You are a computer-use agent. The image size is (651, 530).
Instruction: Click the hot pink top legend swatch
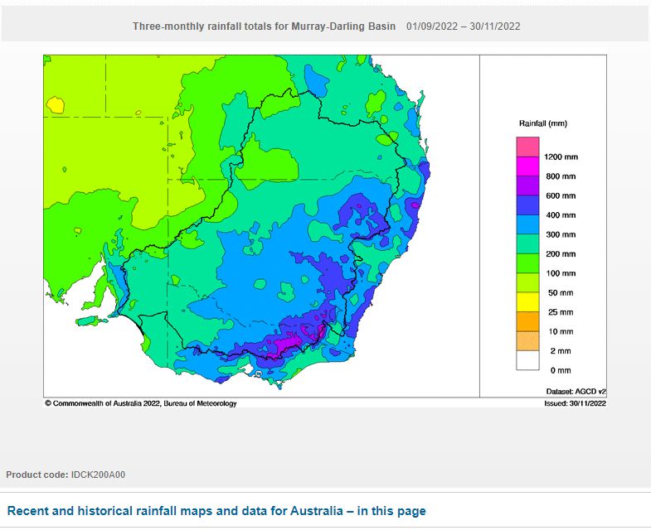(x=528, y=147)
